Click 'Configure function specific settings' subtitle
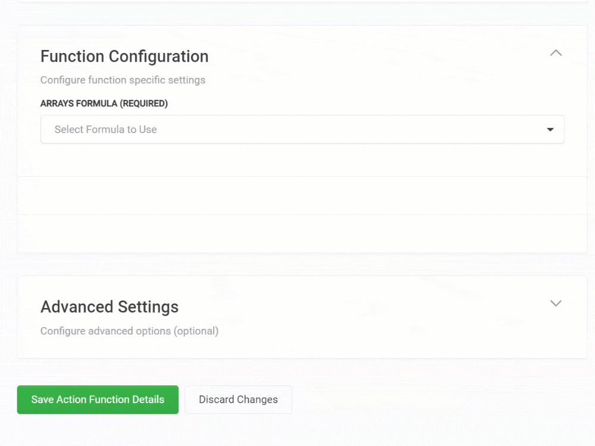The width and height of the screenshot is (595, 446). pos(123,80)
